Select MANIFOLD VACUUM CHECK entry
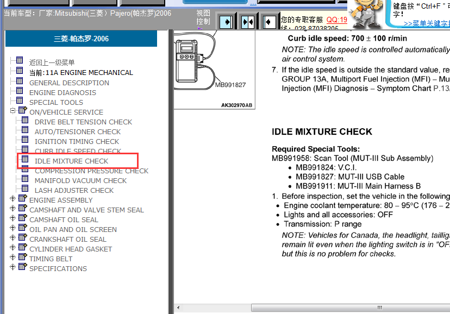 [x=80, y=181]
